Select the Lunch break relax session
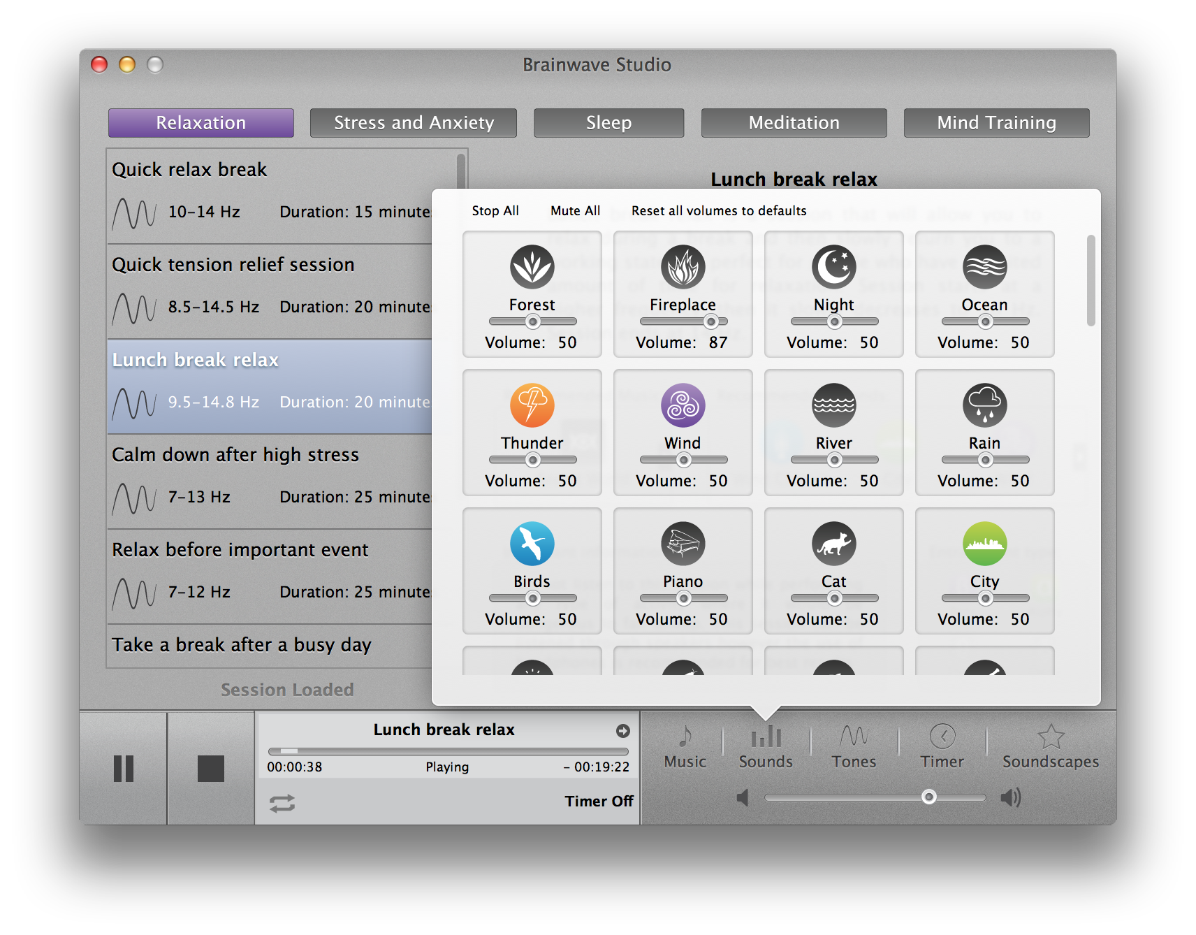 (x=269, y=386)
